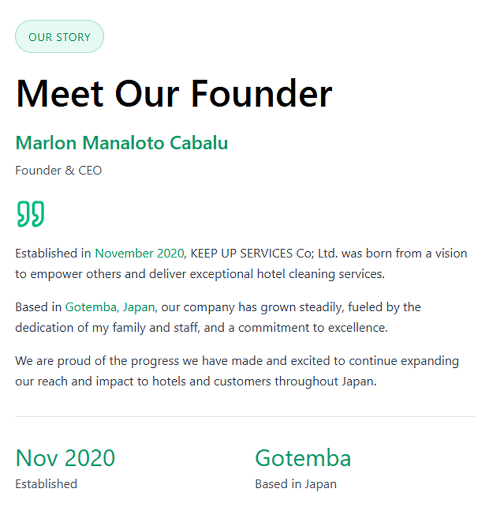Click the paragraph about hotel cleaning services
The width and height of the screenshot is (489, 515).
click(x=200, y=274)
